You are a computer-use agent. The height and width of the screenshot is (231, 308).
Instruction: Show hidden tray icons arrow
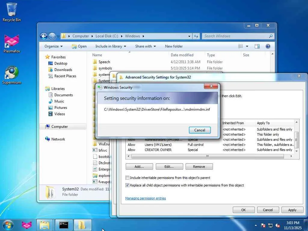pyautogui.click(x=256, y=225)
